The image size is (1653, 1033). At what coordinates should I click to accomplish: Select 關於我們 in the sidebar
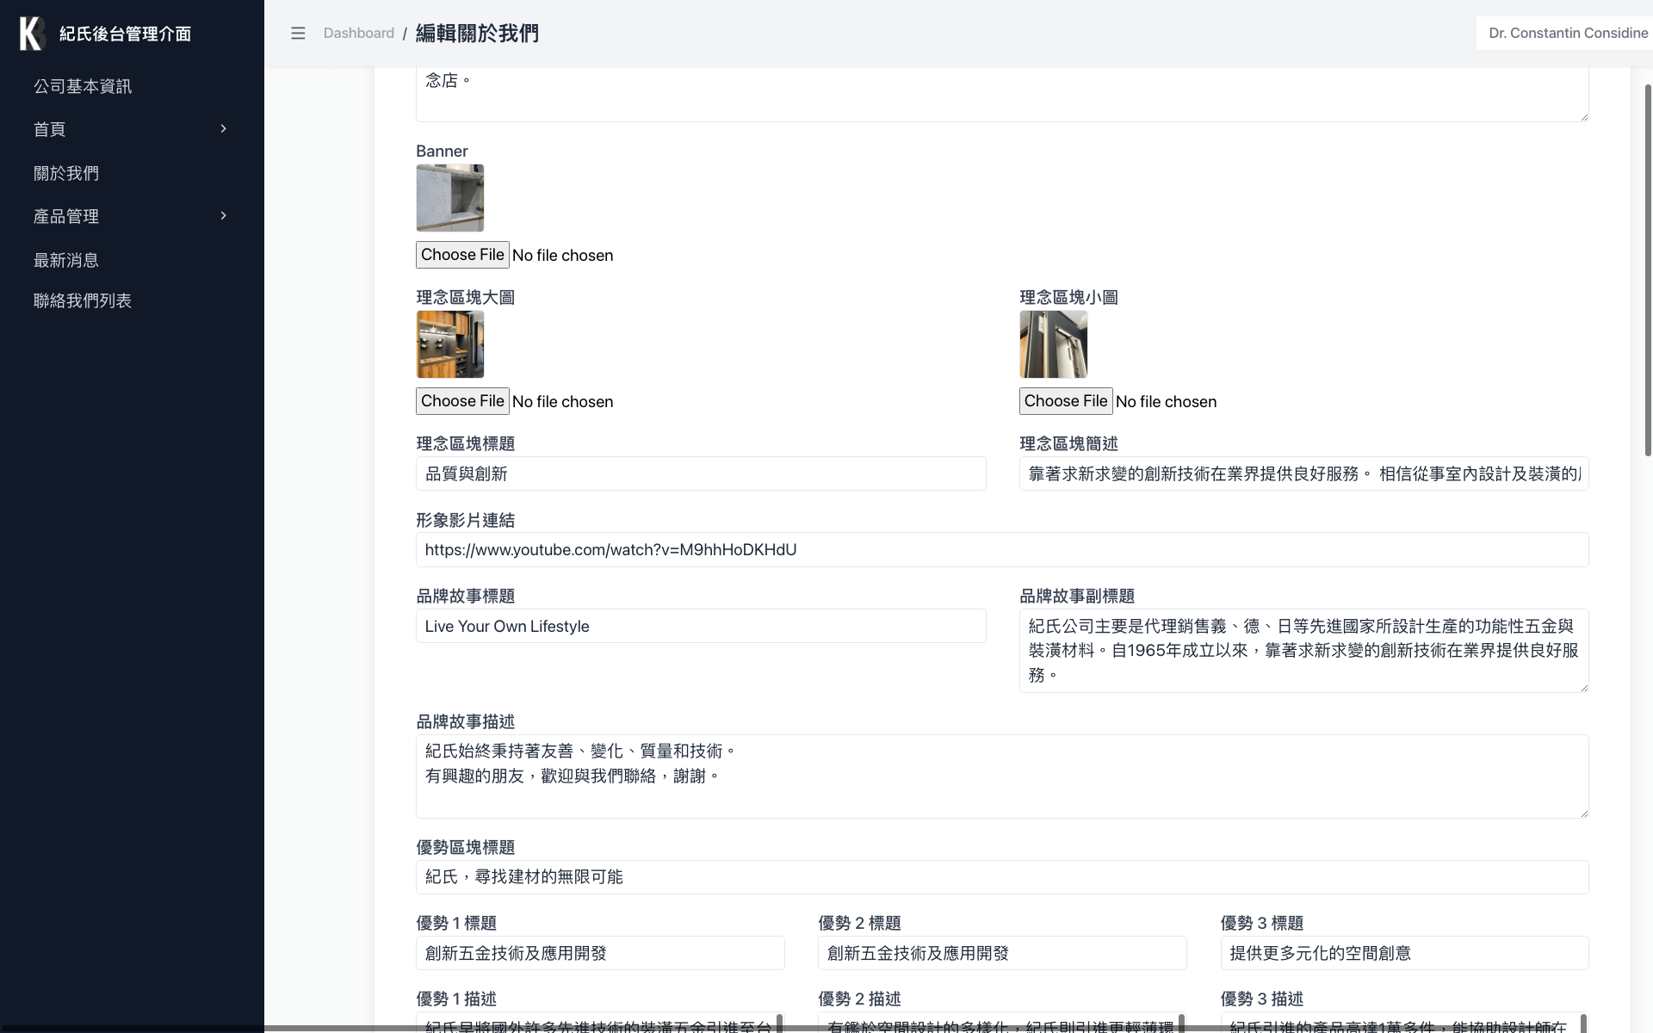[66, 173]
